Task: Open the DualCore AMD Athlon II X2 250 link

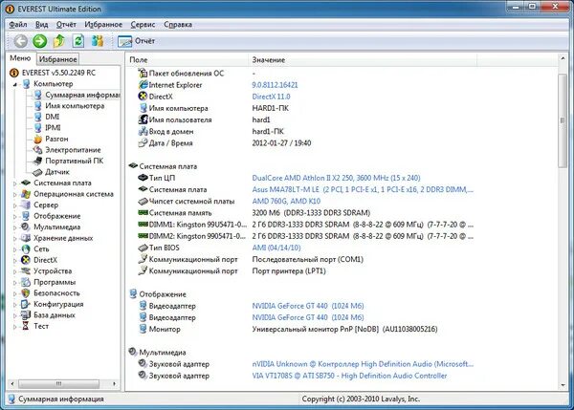Action: tap(336, 178)
